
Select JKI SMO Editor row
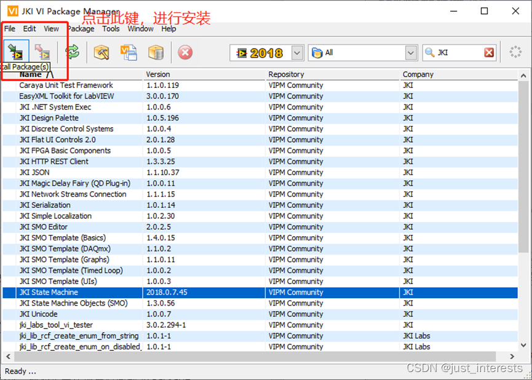coord(260,227)
